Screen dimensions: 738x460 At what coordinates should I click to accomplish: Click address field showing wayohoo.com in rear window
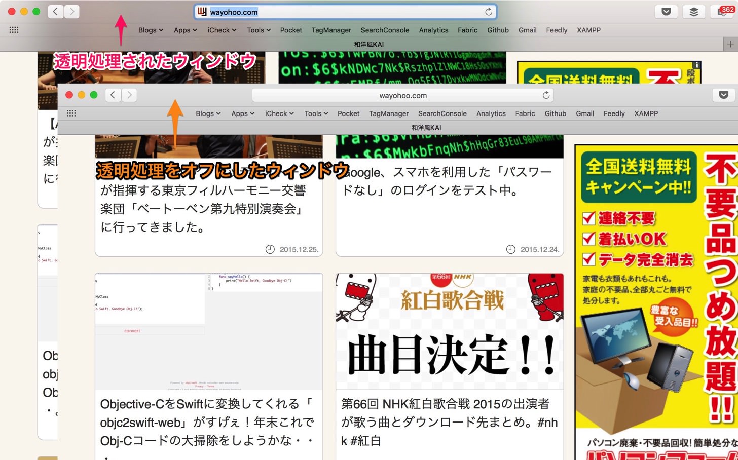(x=345, y=12)
